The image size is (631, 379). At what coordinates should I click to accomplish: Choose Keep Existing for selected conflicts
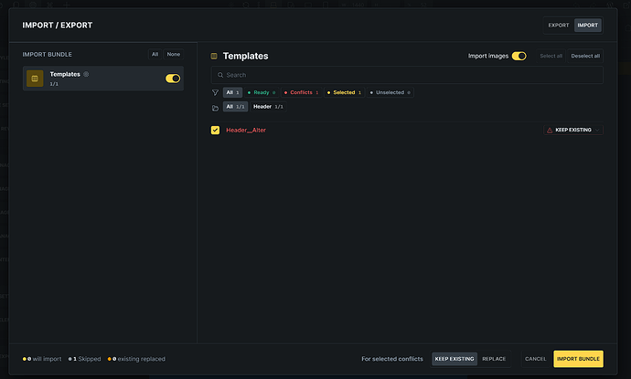pyautogui.click(x=455, y=359)
